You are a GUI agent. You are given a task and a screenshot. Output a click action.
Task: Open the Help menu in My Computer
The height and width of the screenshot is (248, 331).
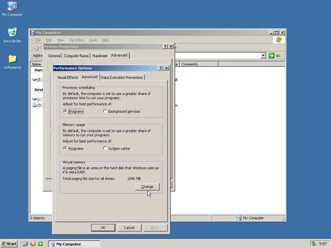click(106, 40)
